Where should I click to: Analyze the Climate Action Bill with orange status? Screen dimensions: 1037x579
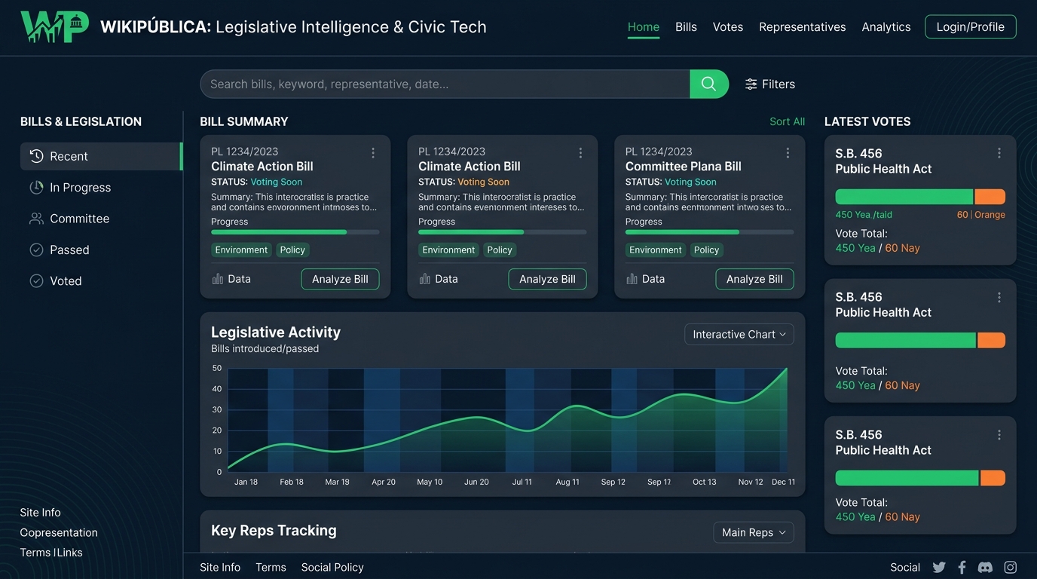(547, 279)
